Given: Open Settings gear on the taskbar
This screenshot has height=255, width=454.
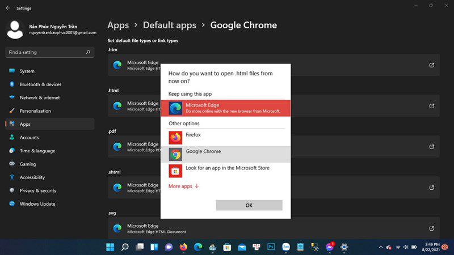Looking at the screenshot, I should tap(344, 247).
